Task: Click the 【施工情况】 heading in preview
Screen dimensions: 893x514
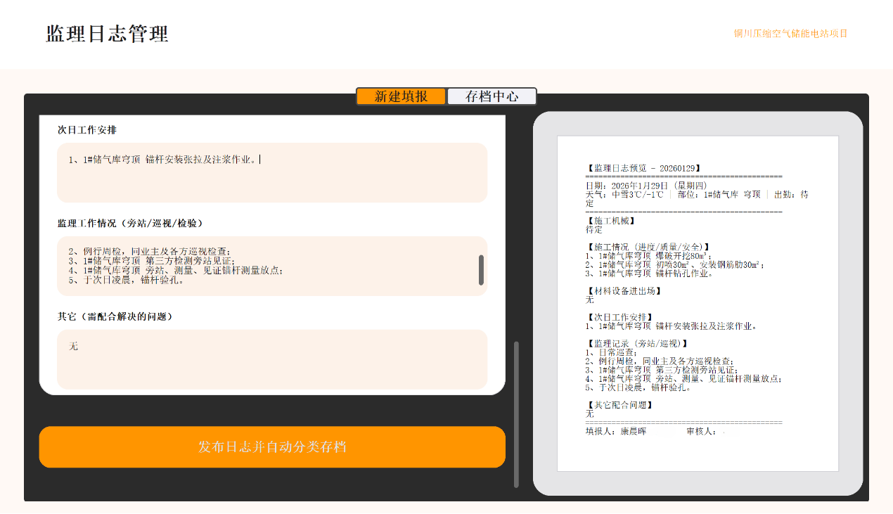Action: (648, 248)
